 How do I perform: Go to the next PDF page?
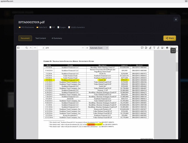pos(35,48)
